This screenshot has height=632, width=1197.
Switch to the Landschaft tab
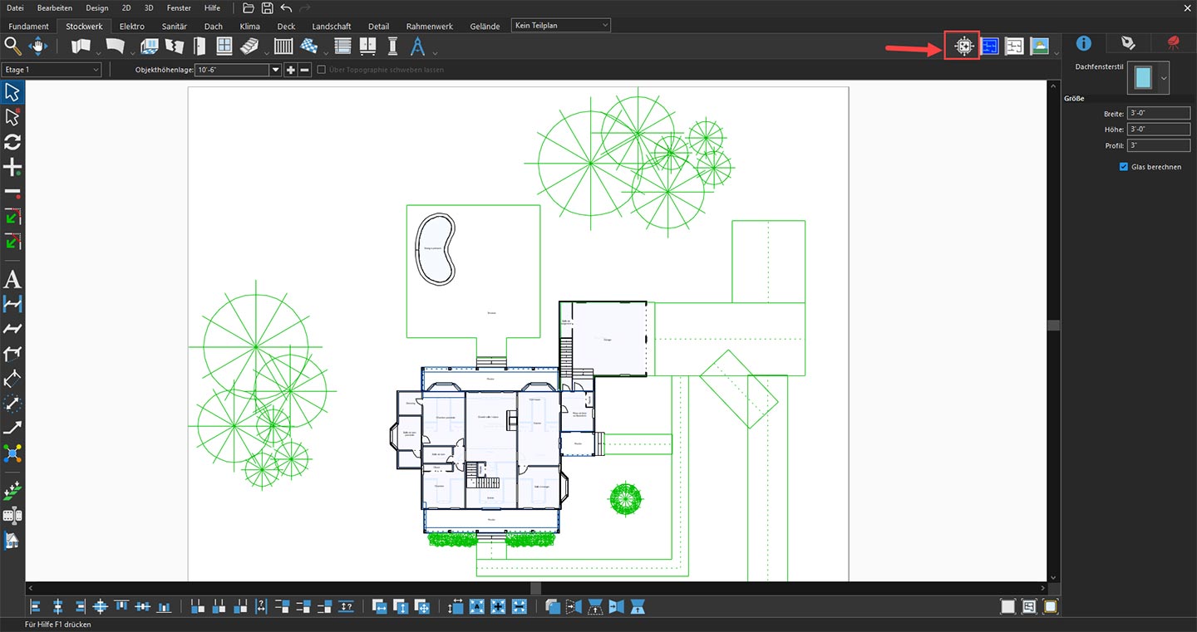(x=332, y=26)
